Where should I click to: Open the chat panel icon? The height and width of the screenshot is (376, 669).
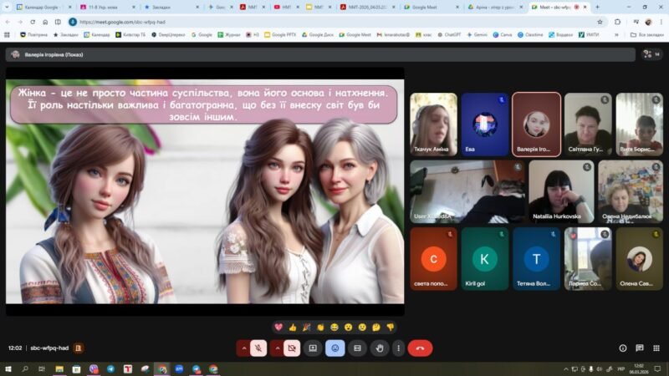[x=638, y=348]
